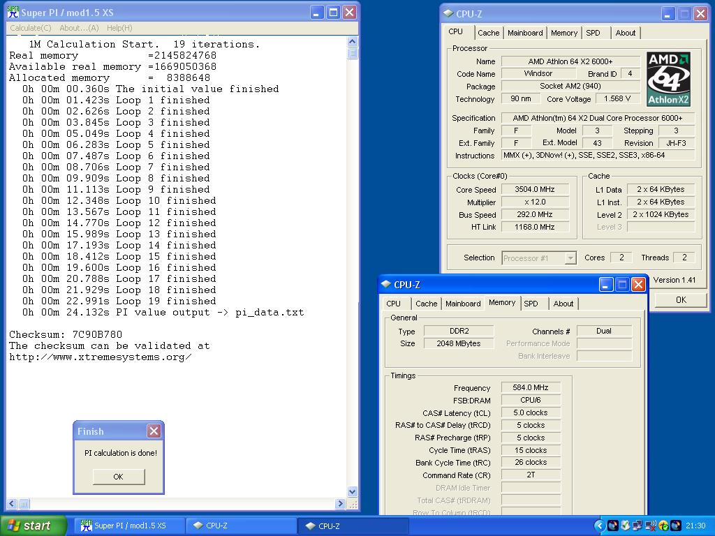Screen dimensions: 715x536
Task: Click the Core Voltage value 1.568 V
Action: coord(617,98)
